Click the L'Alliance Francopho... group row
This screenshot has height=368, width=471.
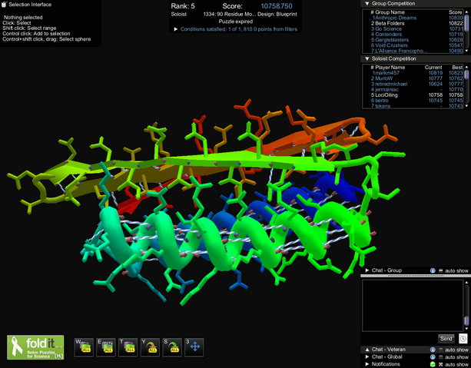tap(416, 51)
